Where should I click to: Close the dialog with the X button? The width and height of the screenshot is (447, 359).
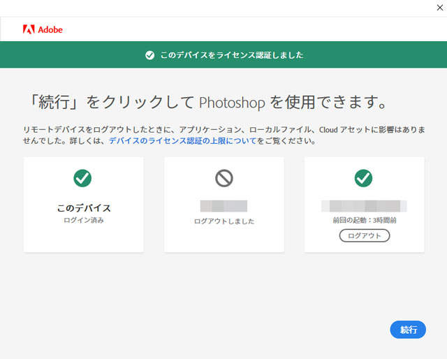439,8
